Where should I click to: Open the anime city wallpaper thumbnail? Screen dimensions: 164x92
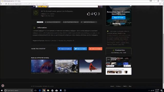click(x=66, y=66)
